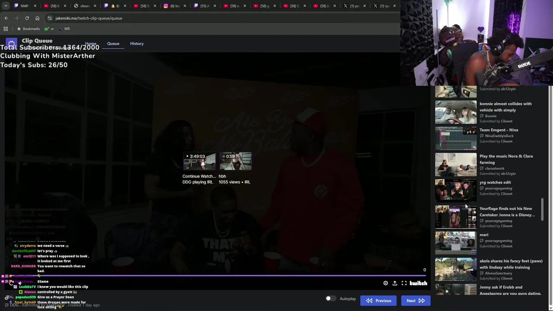Select the 'bonnie almost collides' clip thumbnail
Screen dimensions: 553x311
point(456,112)
